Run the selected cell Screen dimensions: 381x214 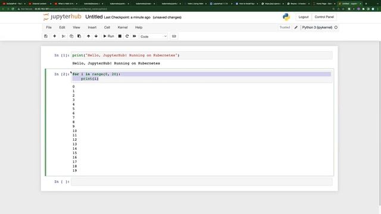pyautogui.click(x=108, y=36)
